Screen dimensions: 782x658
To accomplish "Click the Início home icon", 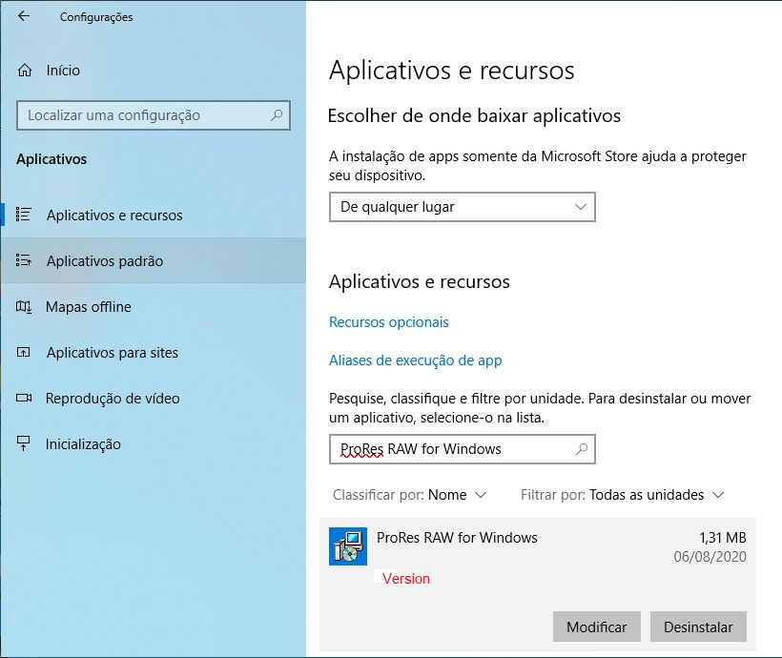I will 25,71.
